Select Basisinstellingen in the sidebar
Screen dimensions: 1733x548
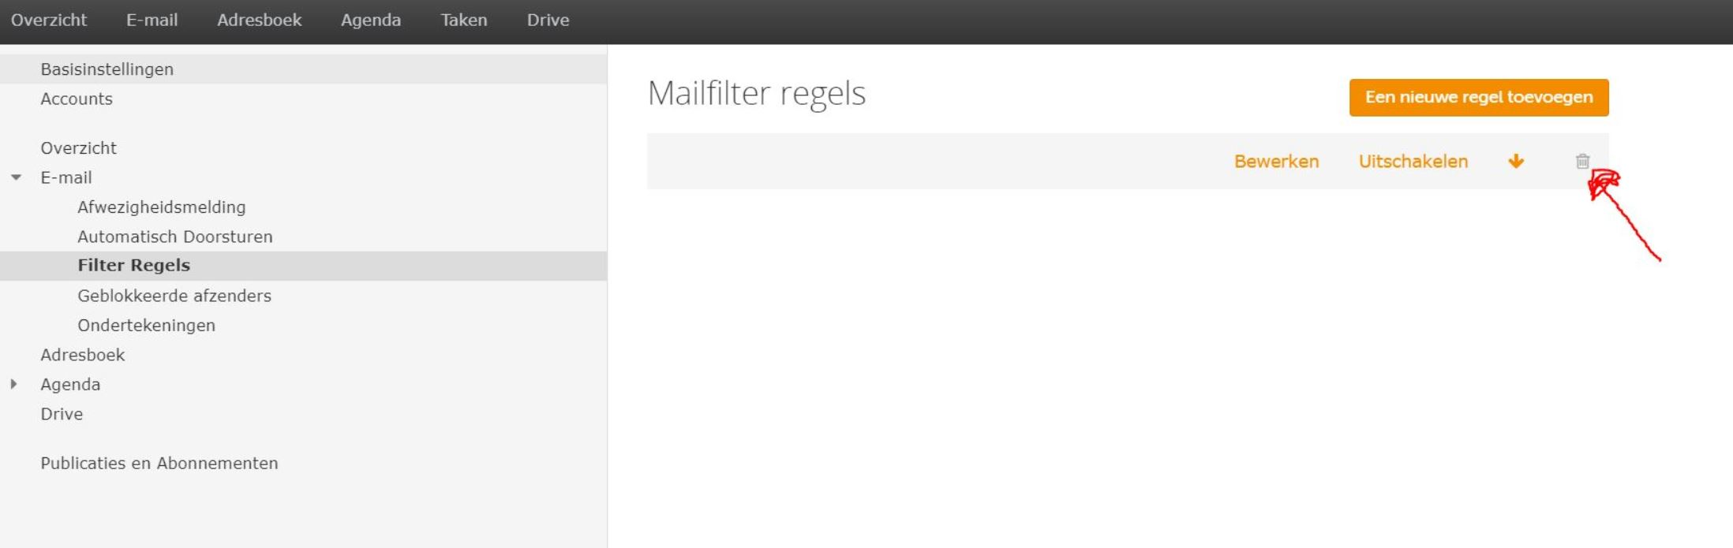[304, 69]
